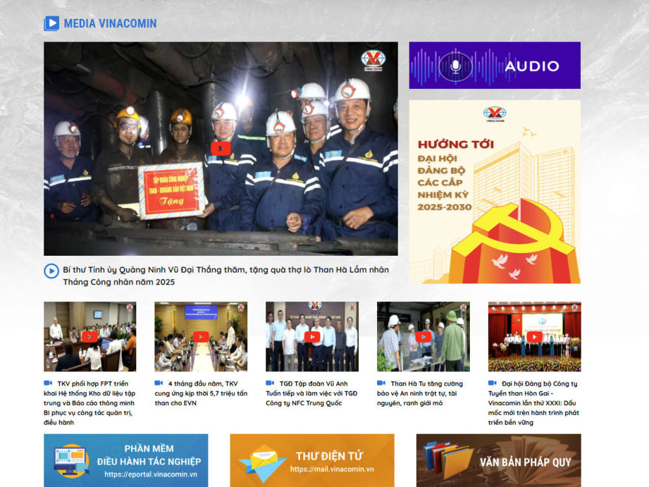Open the Than Hà Tu An ninh trật tự title

[420, 393]
